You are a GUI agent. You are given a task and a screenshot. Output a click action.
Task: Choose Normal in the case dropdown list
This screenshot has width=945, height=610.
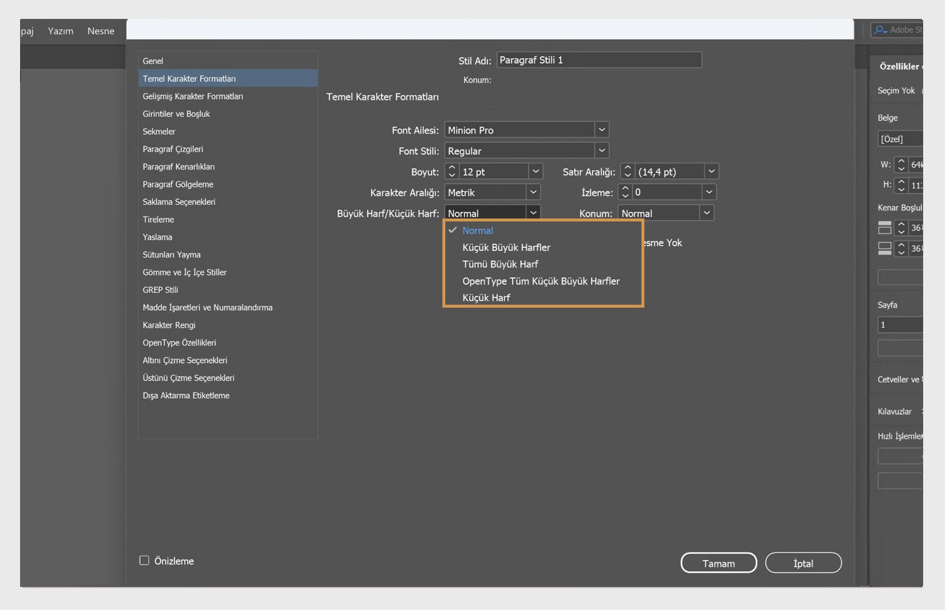[477, 230]
